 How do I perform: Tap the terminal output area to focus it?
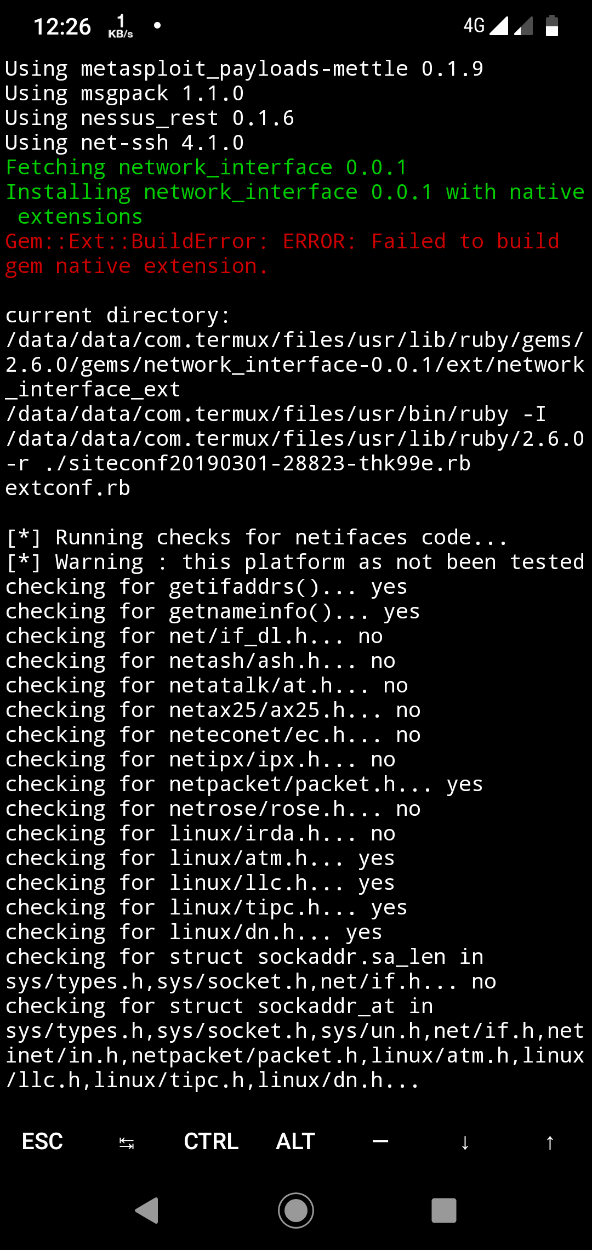[296, 603]
